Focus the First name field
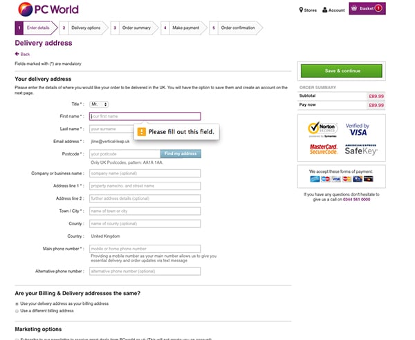 (x=145, y=116)
